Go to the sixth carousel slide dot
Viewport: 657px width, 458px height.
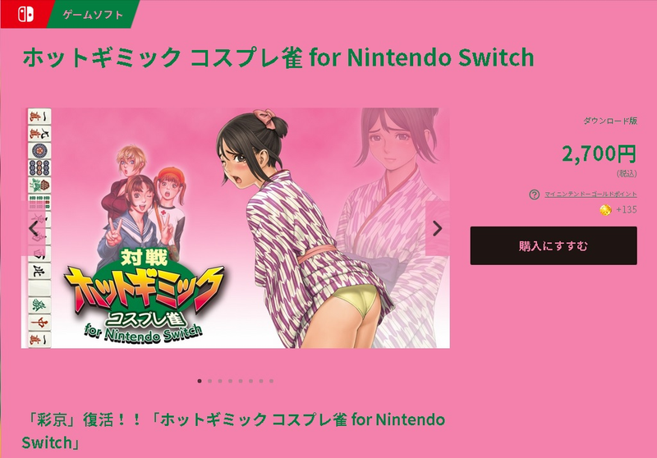coord(250,381)
